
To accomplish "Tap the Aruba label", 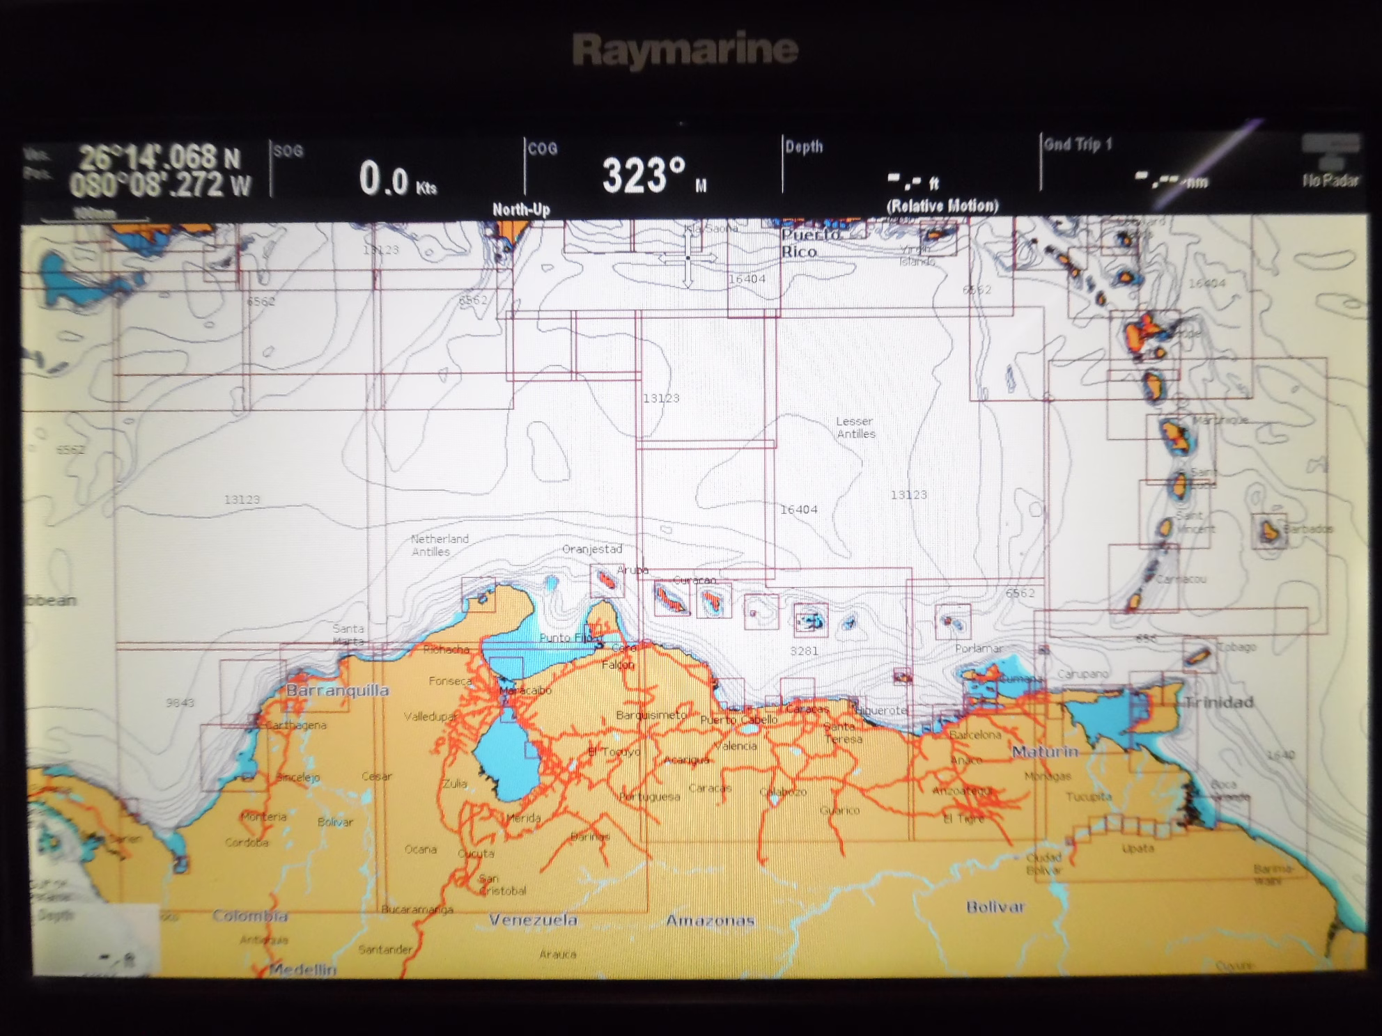I will (x=632, y=570).
